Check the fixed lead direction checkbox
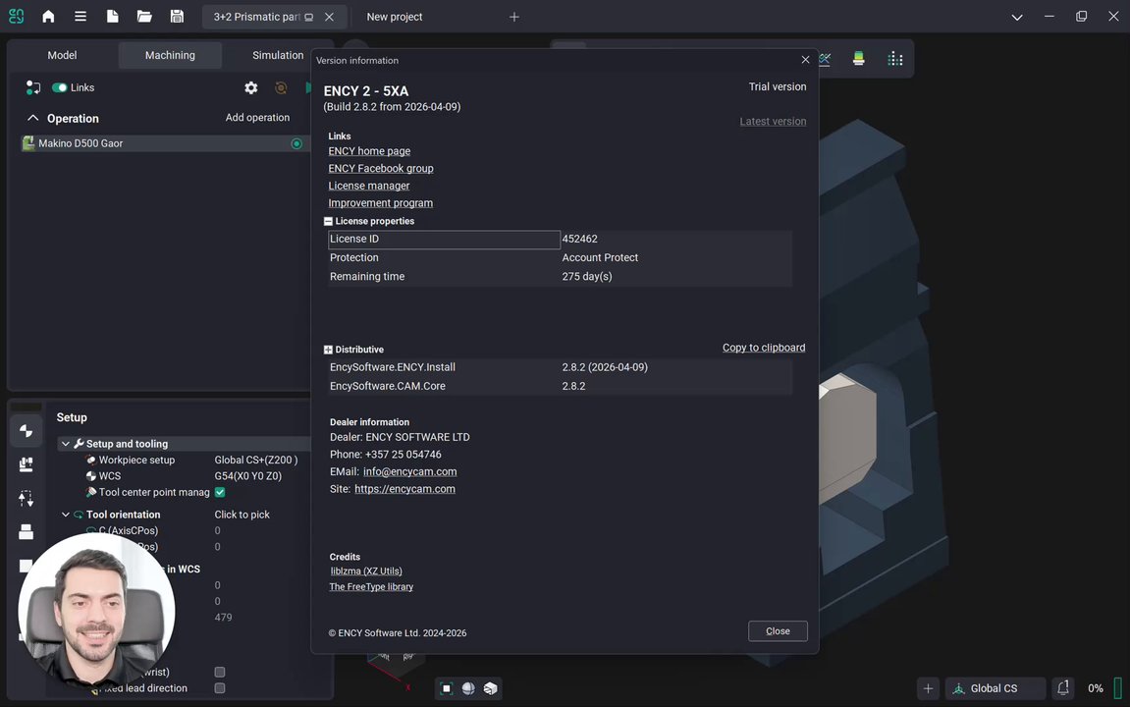The image size is (1130, 707). pos(220,688)
